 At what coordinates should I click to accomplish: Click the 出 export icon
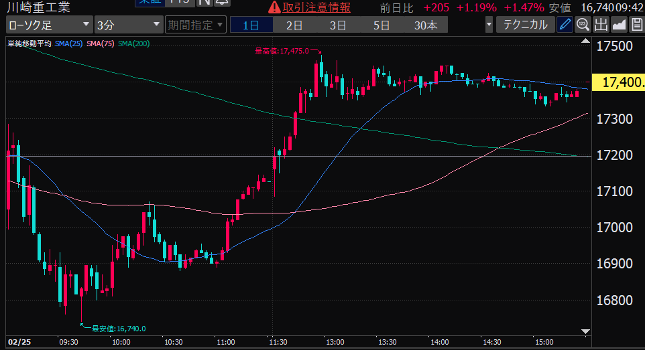pos(600,25)
